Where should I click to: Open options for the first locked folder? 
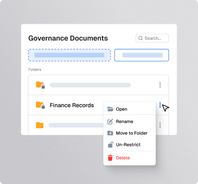tap(160, 85)
